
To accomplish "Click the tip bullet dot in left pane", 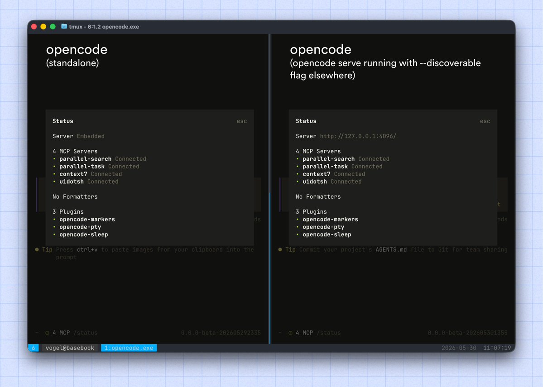I will click(x=37, y=249).
